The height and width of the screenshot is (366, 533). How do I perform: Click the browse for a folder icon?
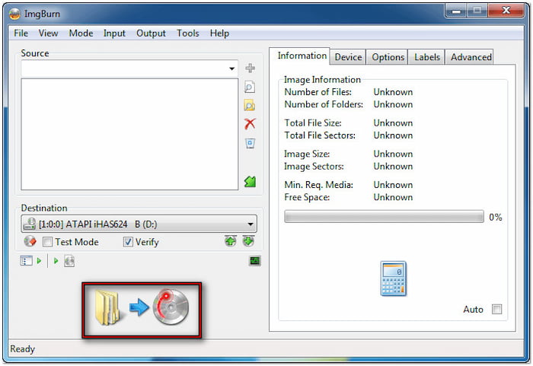(x=250, y=105)
